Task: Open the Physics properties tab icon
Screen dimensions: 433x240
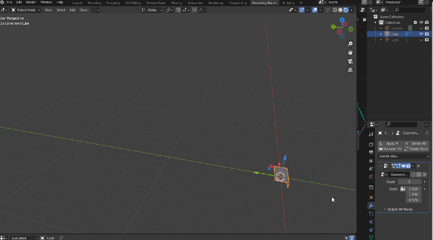Action: tap(371, 222)
